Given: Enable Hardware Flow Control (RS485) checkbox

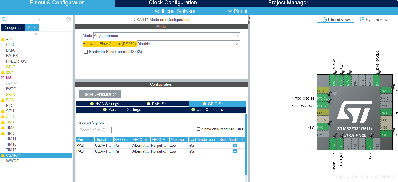Looking at the screenshot, I should pyautogui.click(x=86, y=52).
